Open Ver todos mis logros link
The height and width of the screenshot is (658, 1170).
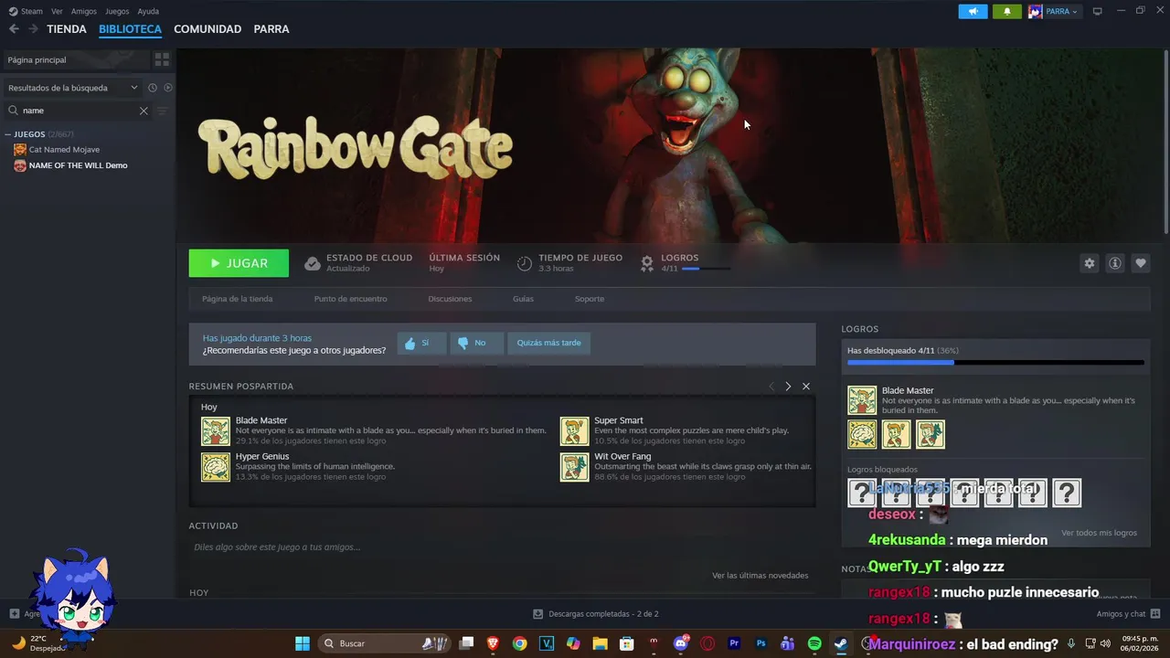(1099, 533)
